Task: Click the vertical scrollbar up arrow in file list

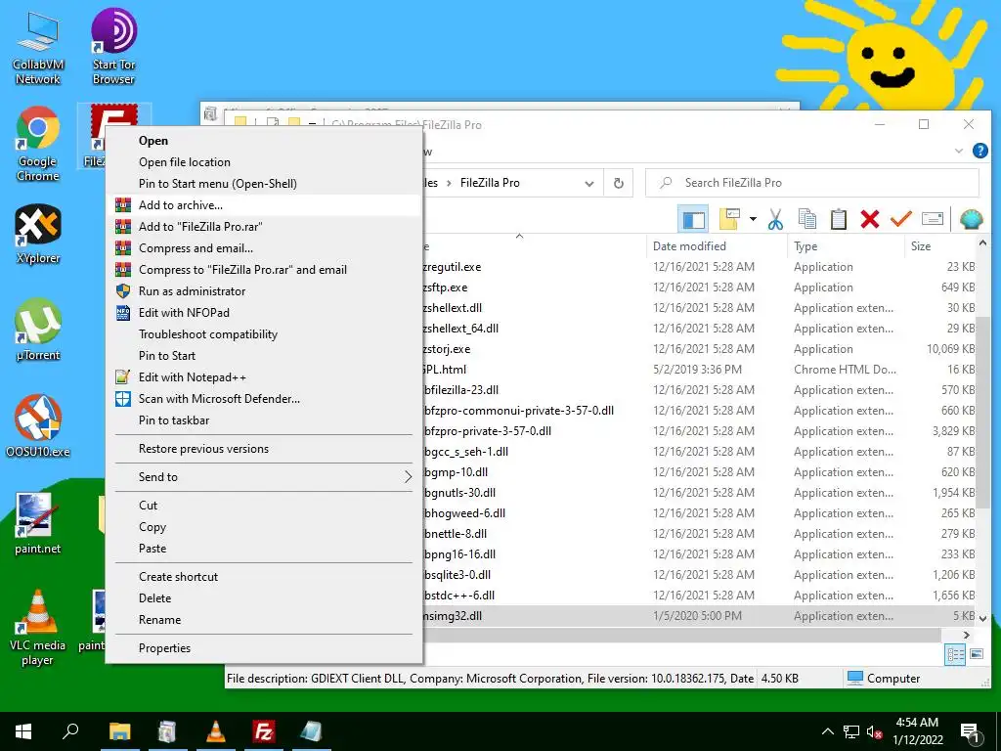Action: tap(982, 243)
